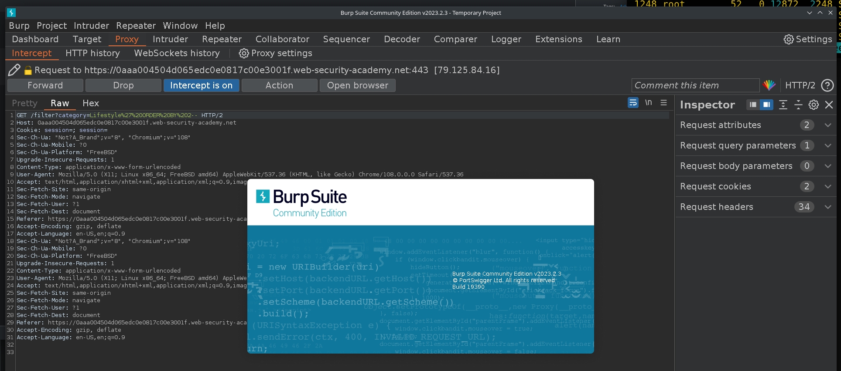Click the Cookie: session= header line

(62, 130)
